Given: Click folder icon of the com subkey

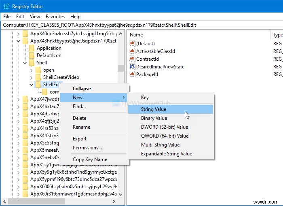Looking at the screenshot, I should click(x=44, y=92).
